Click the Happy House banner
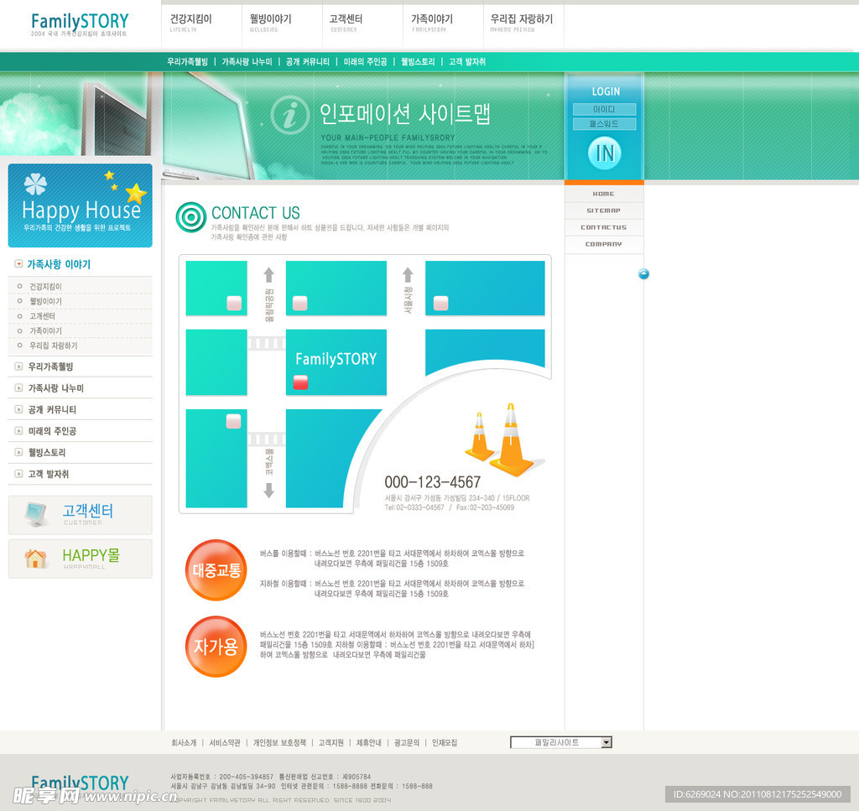Viewport: 859px width, 811px height. (80, 205)
